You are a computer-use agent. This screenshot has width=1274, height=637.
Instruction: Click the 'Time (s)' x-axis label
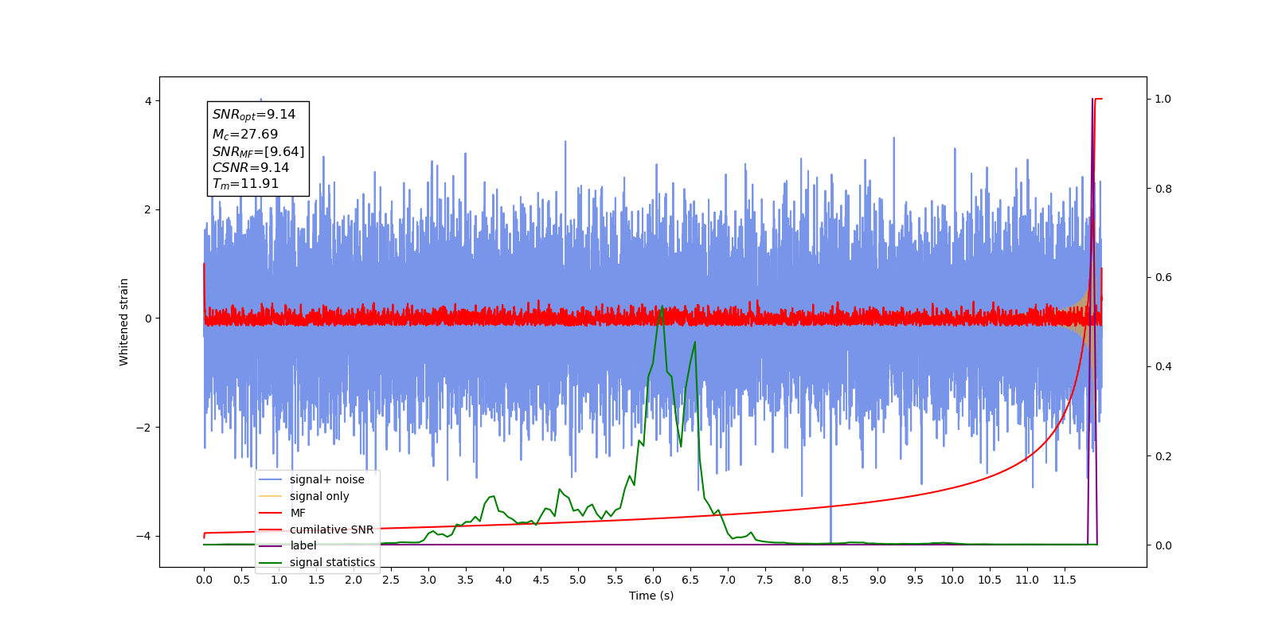point(651,596)
